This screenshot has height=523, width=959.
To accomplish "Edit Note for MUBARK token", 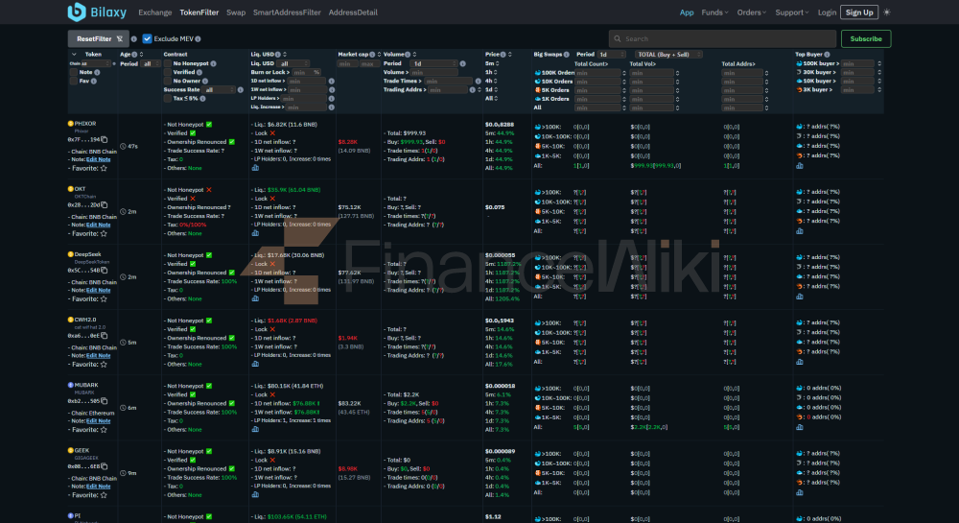I will (x=98, y=421).
